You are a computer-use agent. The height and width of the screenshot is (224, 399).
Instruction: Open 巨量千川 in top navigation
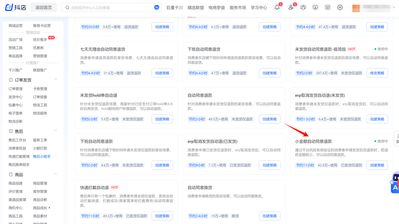pos(174,8)
